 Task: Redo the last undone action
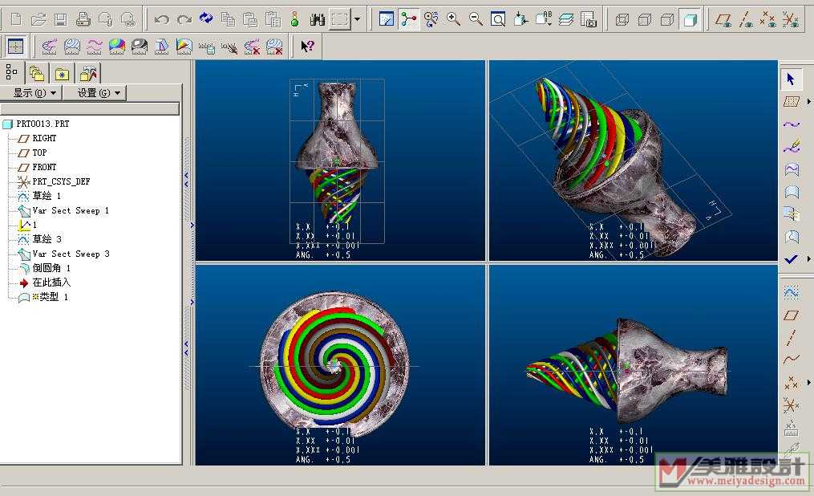coord(184,20)
